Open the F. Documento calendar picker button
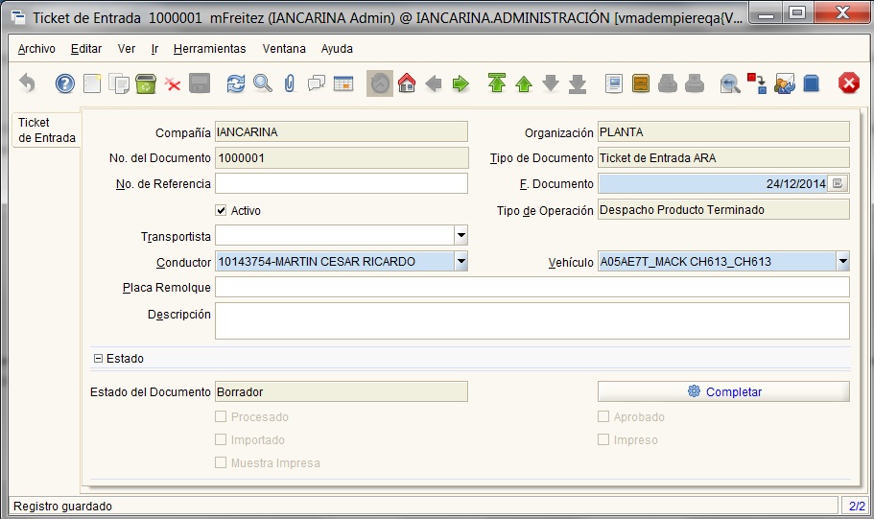 click(838, 183)
